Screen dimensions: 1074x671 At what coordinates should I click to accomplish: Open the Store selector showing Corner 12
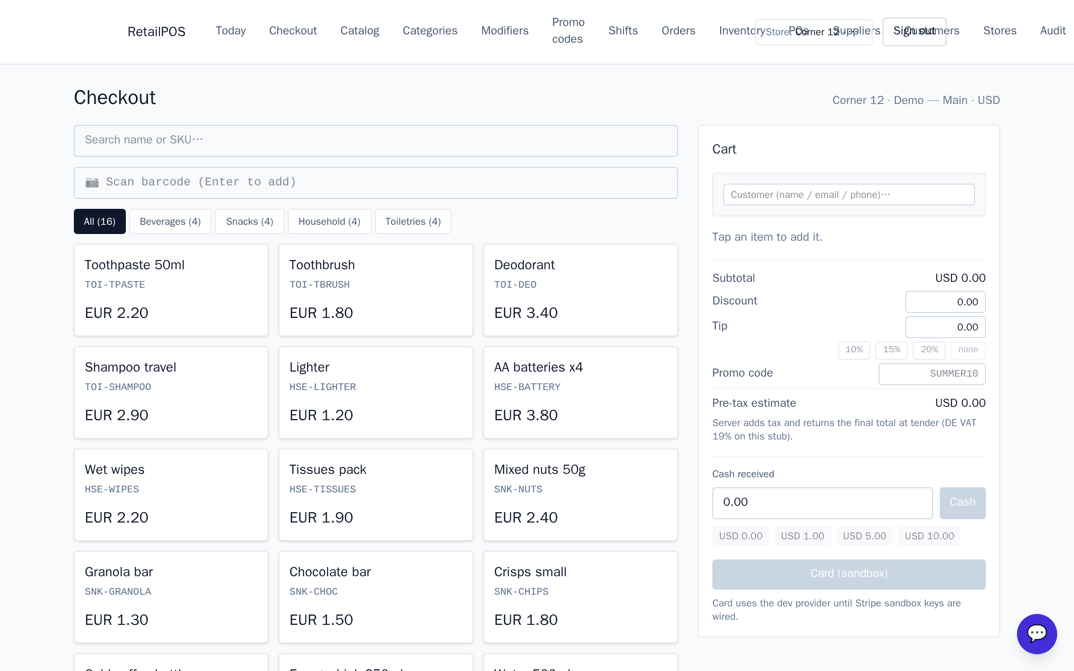click(813, 32)
